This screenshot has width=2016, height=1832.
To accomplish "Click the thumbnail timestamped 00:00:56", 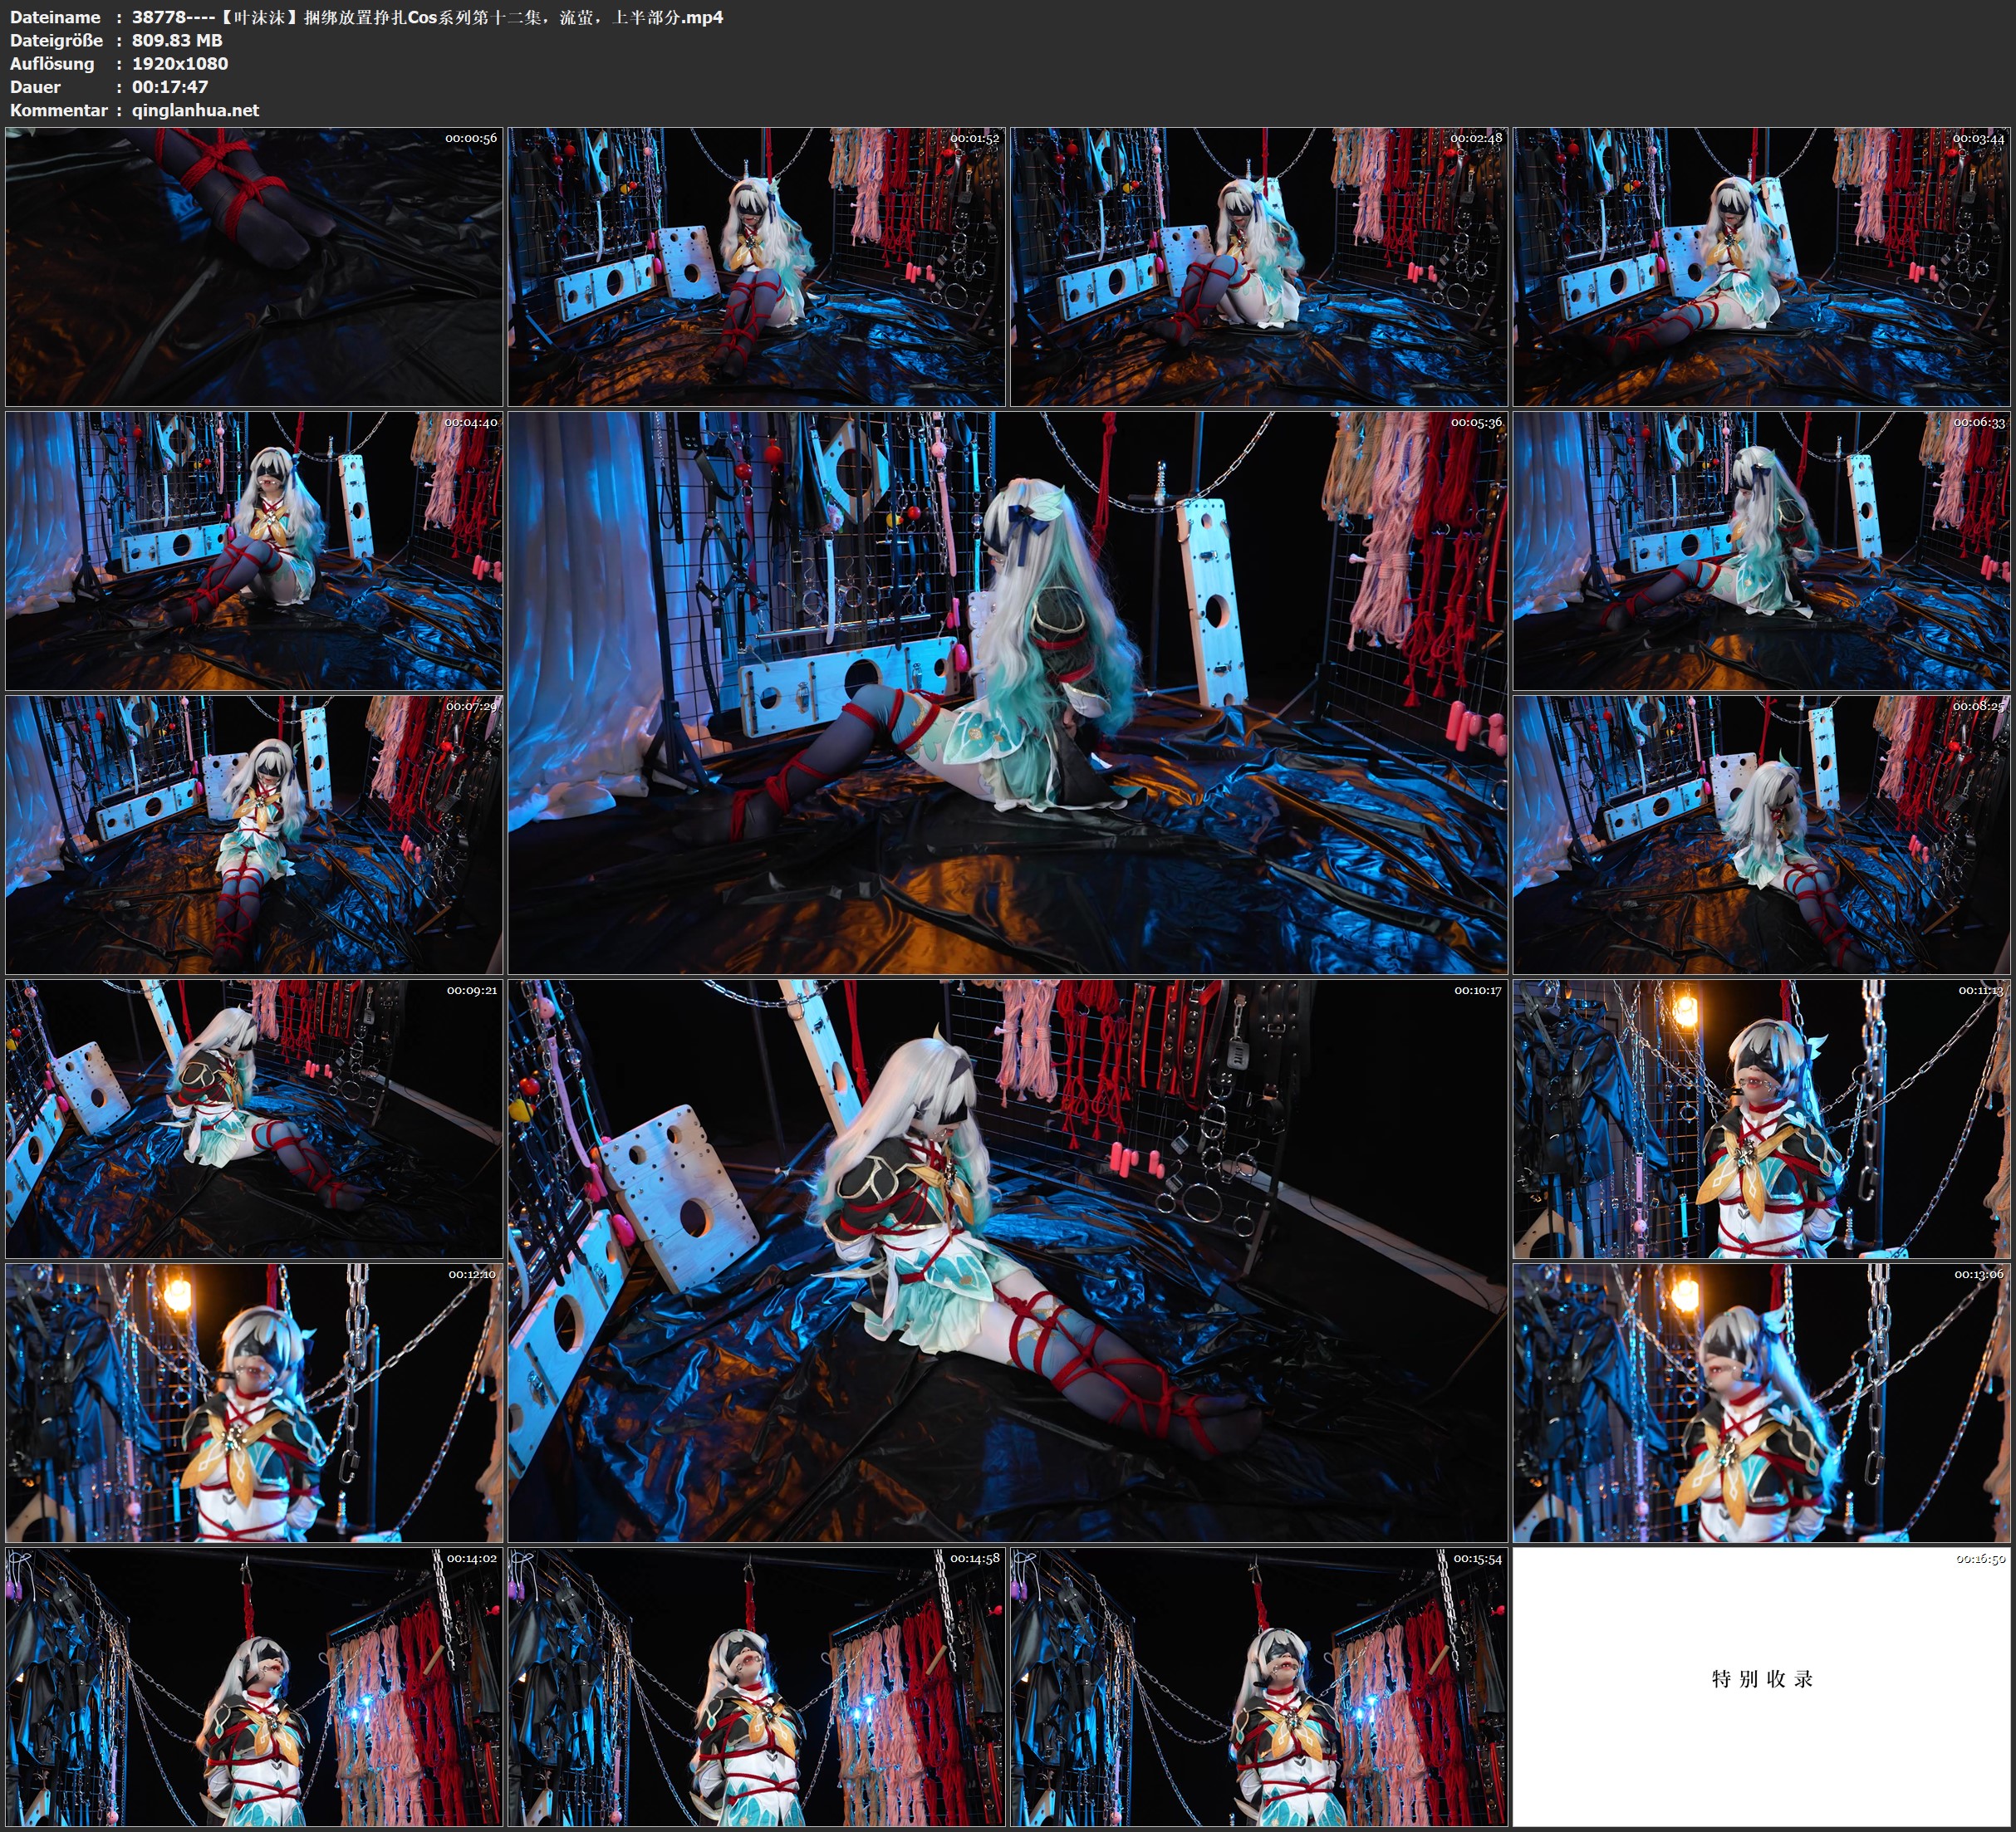I will point(254,266).
